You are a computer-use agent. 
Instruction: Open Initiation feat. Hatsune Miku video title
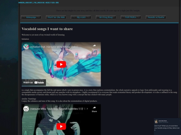[x=54, y=47]
